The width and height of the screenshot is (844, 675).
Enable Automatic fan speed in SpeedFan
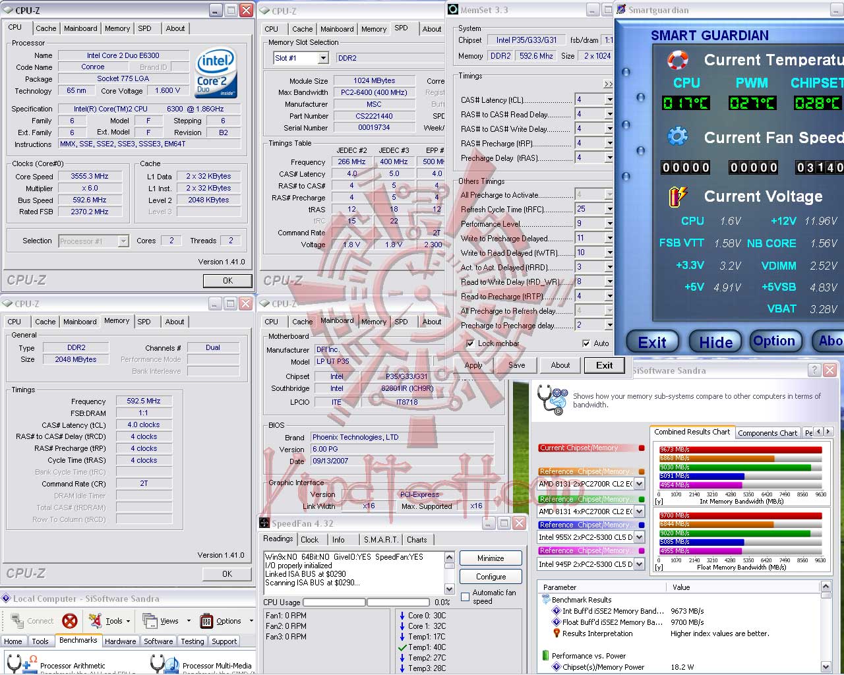(464, 597)
